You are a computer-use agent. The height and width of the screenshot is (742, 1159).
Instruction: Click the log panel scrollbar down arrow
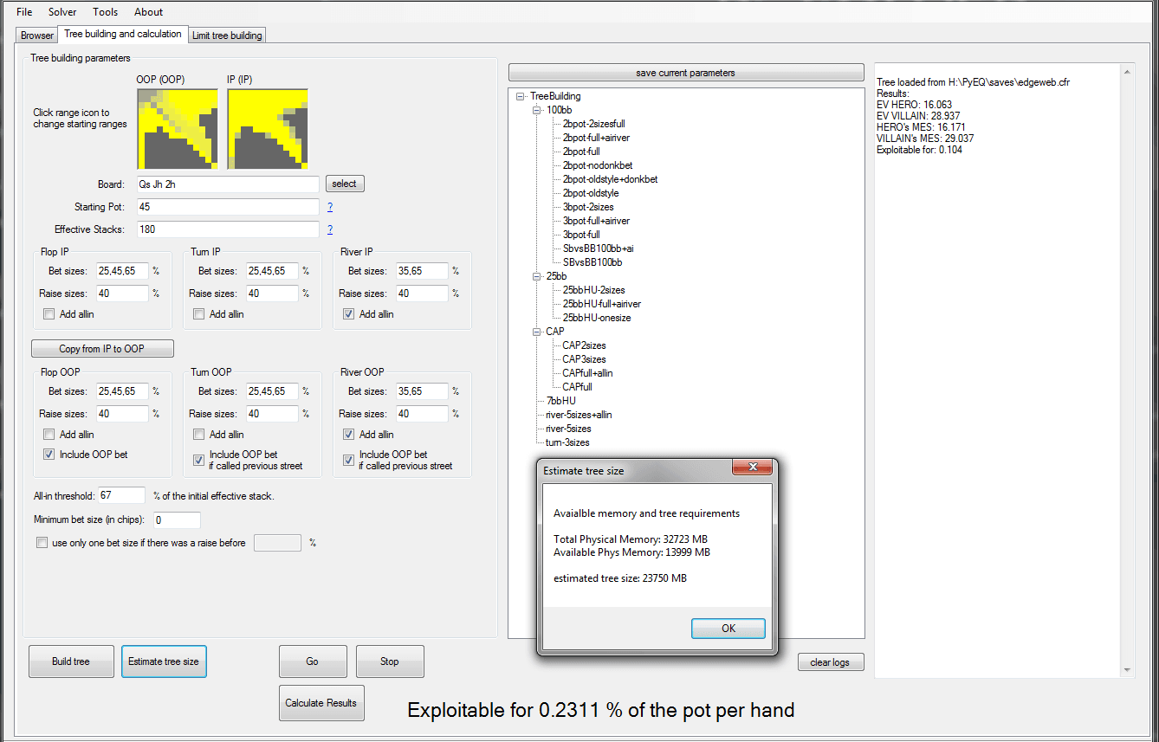tap(1127, 669)
